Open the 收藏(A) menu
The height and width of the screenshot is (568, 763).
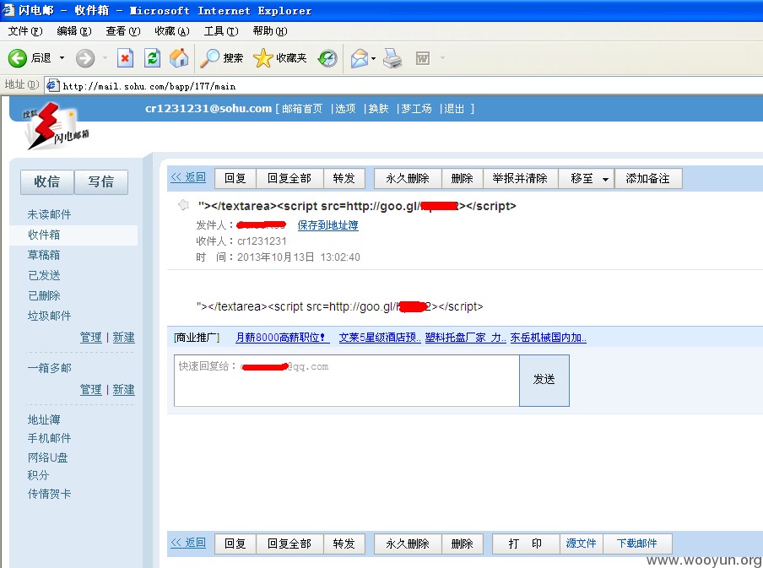pyautogui.click(x=172, y=31)
